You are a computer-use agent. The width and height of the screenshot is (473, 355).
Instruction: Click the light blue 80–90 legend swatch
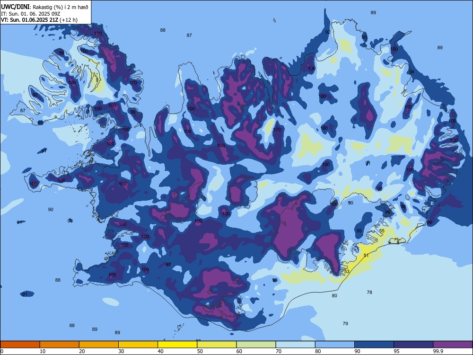pos(335,345)
